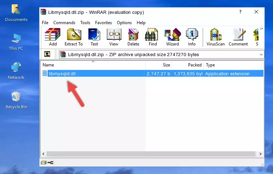
Task: Sort by Packed column header
Action: point(188,65)
